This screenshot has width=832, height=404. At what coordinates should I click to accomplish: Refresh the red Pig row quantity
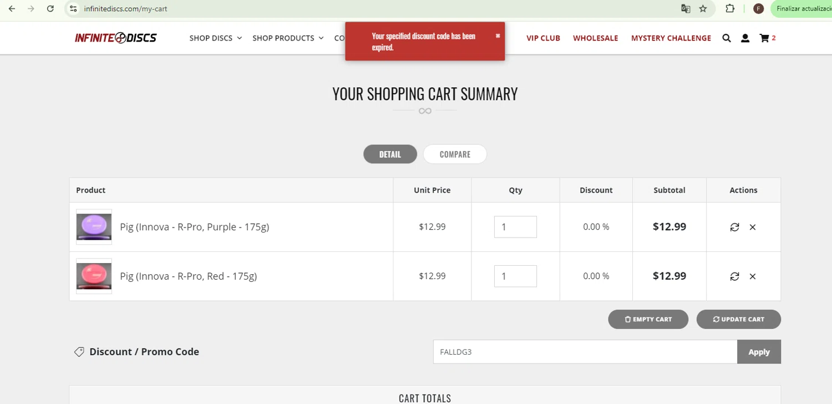tap(734, 276)
